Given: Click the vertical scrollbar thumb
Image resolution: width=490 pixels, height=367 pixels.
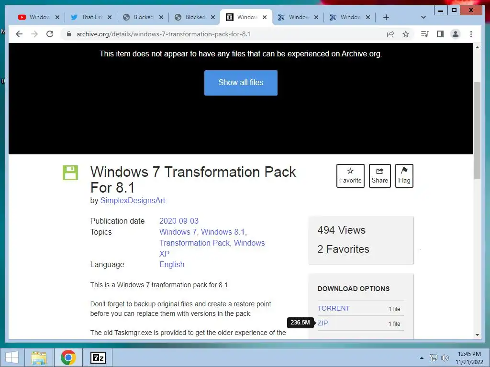Looking at the screenshot, I should [x=477, y=130].
